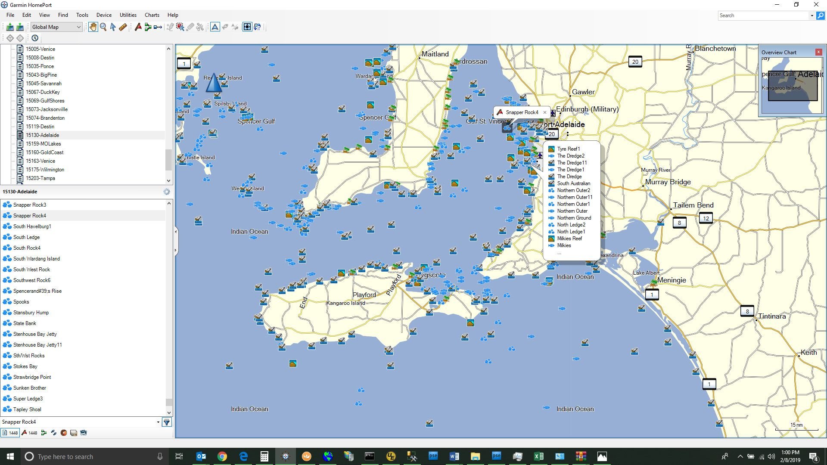The image size is (827, 465).
Task: Click the Insert point pencil tool
Action: [x=170, y=27]
